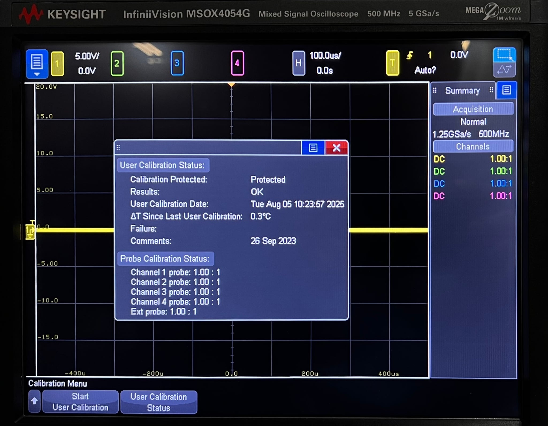Open the calibration dialog menu icon
Screen dimensions: 548x426
pos(313,148)
